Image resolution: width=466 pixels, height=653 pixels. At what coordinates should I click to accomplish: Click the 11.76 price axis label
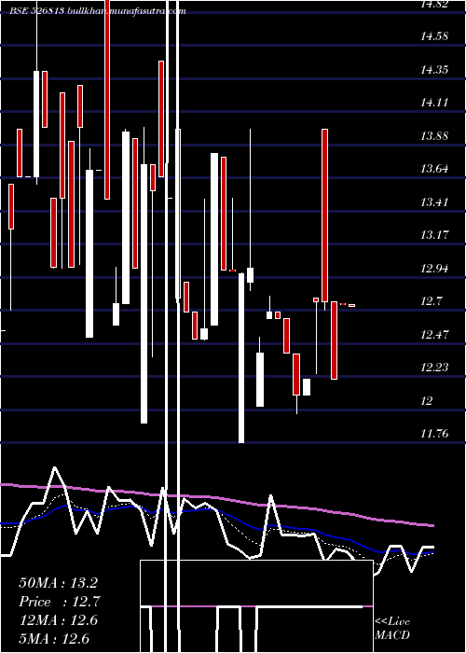coord(434,434)
